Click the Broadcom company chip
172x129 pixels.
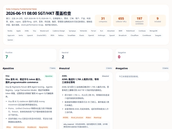click(x=123, y=35)
